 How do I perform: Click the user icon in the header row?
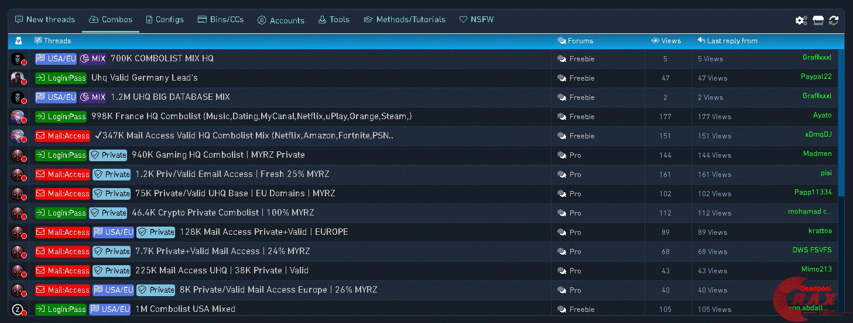(19, 41)
